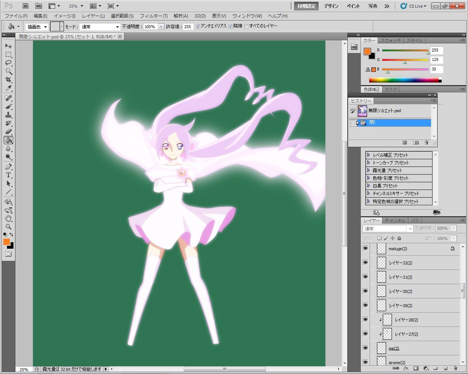Open Mini Bridge from top bar
Screen dimensions: 468x374
click(38, 6)
